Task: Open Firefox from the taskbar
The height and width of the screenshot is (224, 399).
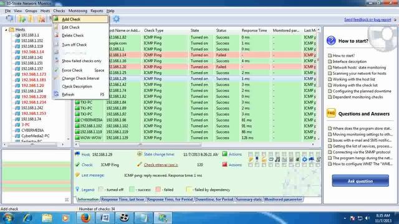Action: click(85, 218)
